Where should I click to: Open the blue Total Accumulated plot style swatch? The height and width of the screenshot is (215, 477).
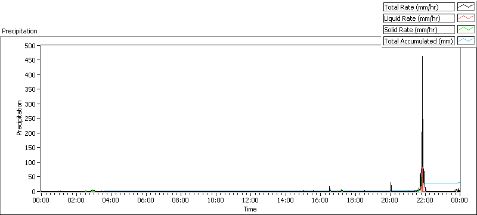(466, 41)
